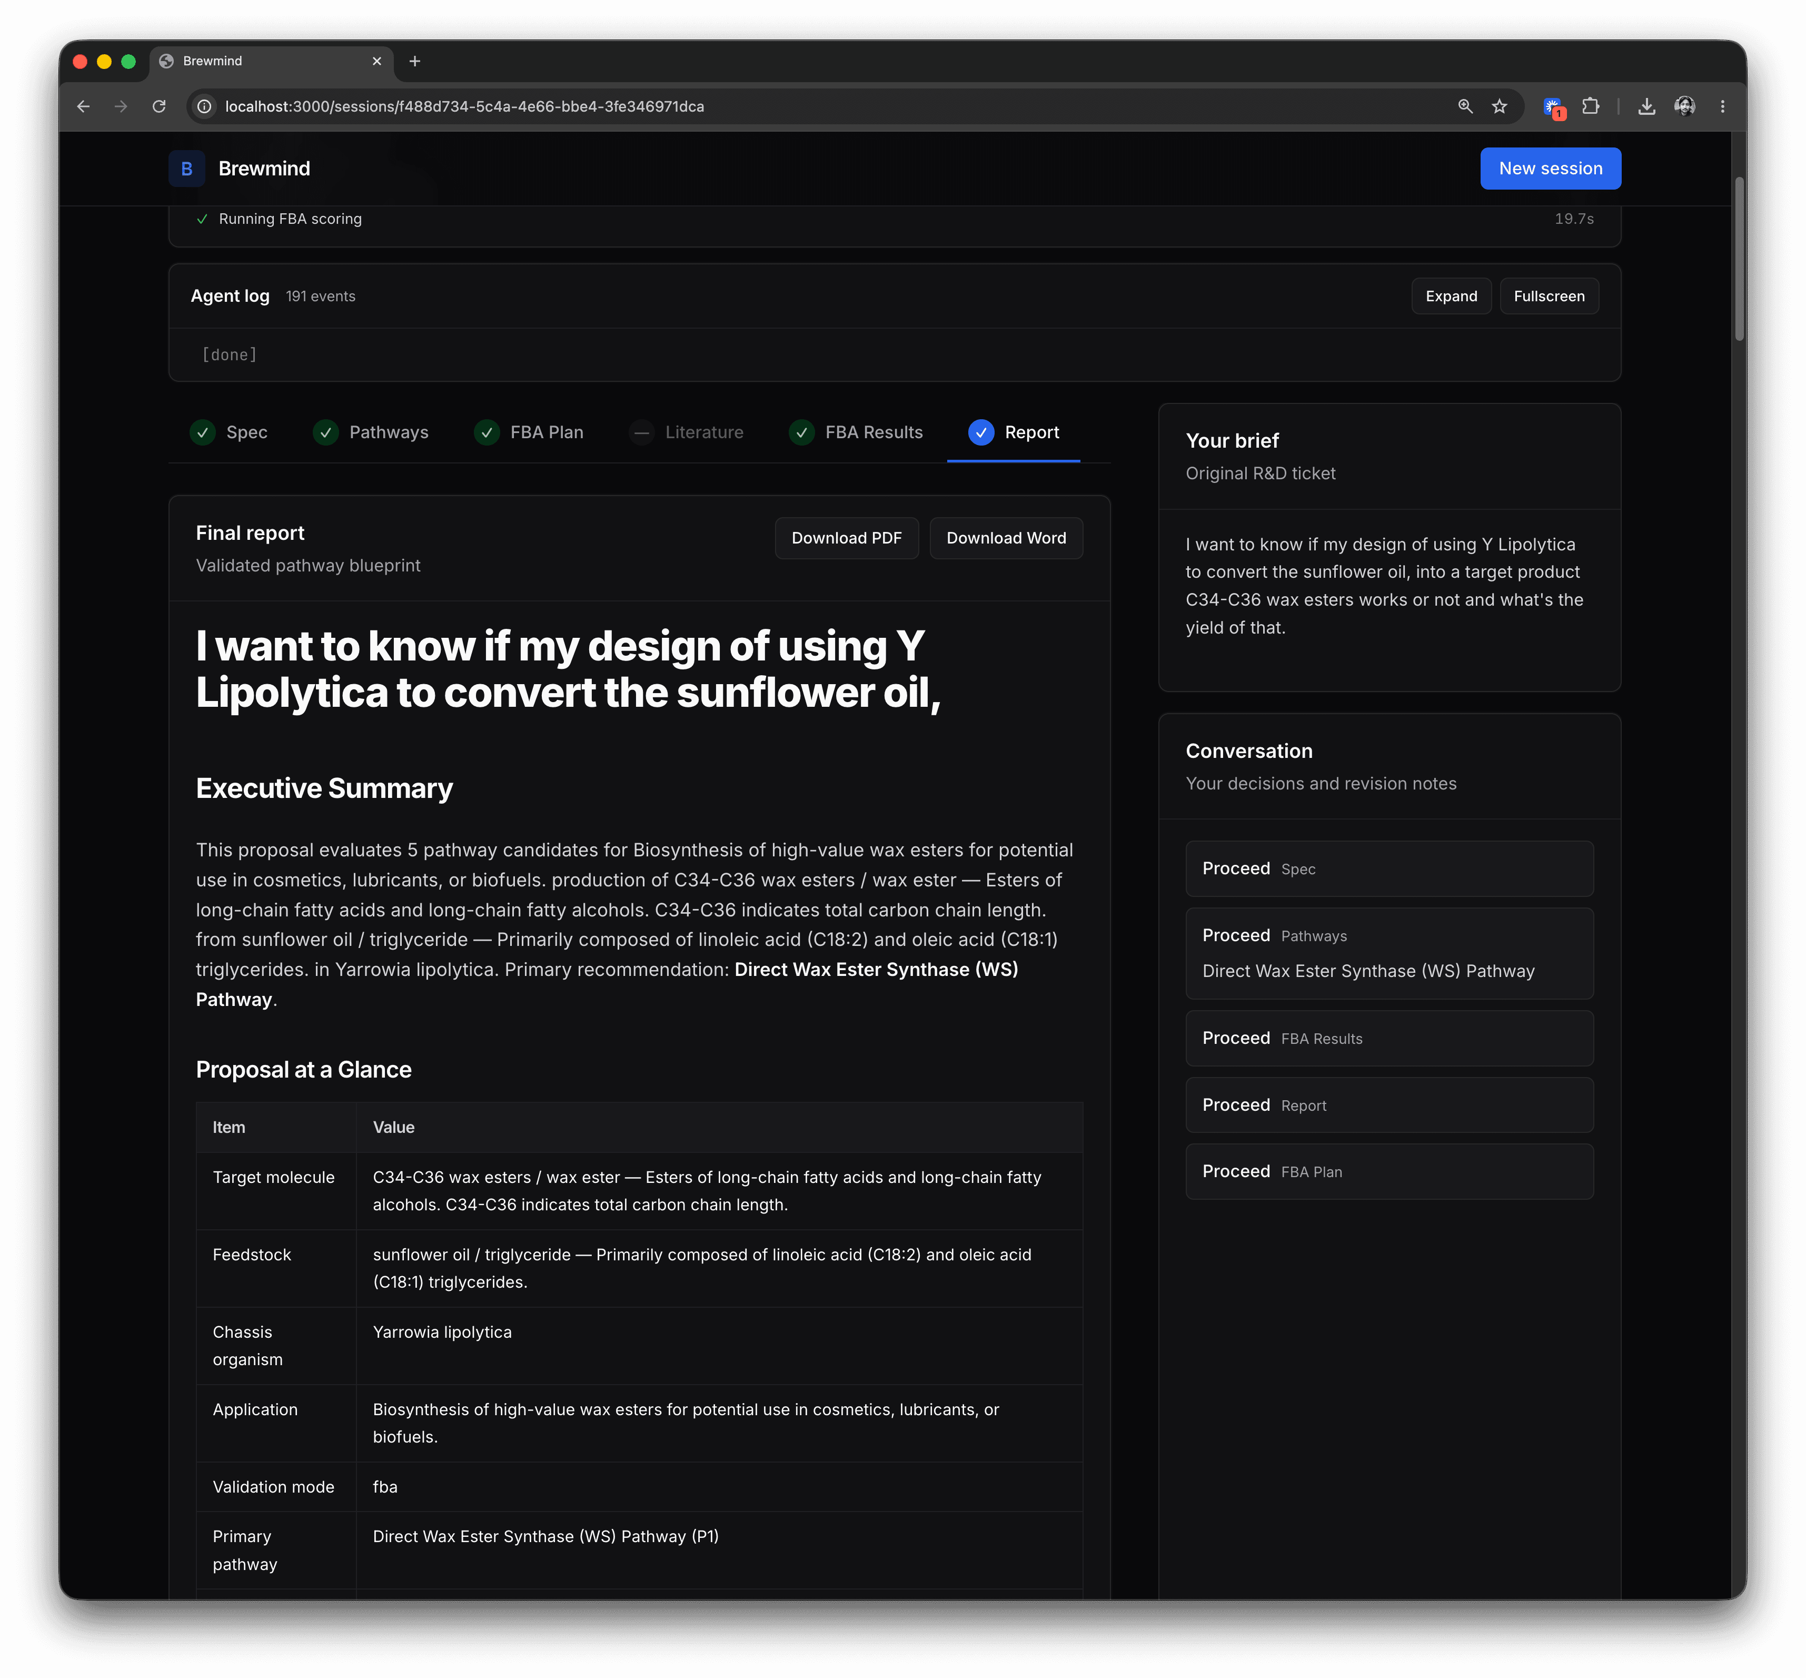
Task: Open the FBA Results tab
Action: [x=856, y=432]
